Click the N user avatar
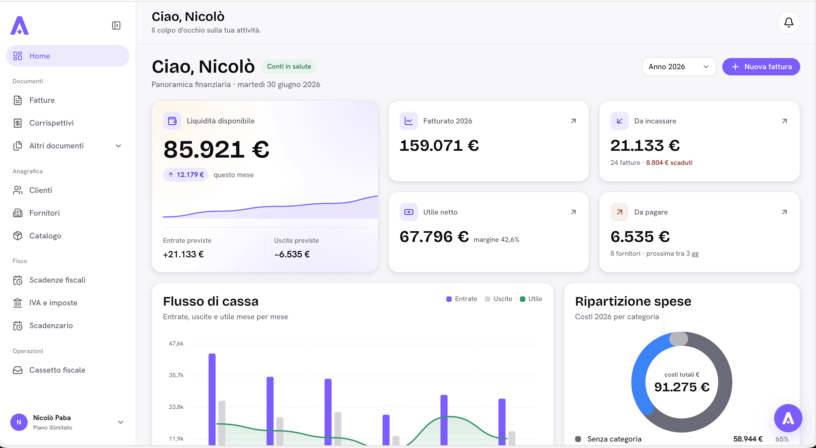The width and height of the screenshot is (816, 448). click(19, 422)
